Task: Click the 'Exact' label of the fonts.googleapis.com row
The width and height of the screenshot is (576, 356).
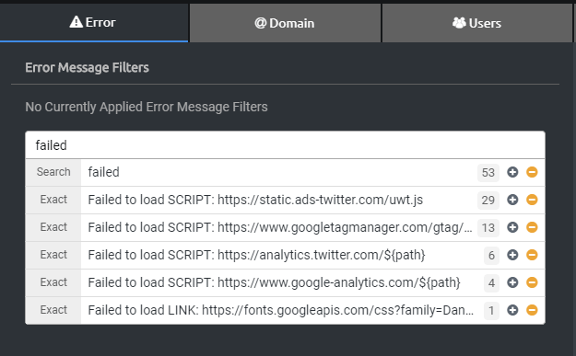Action: (53, 310)
